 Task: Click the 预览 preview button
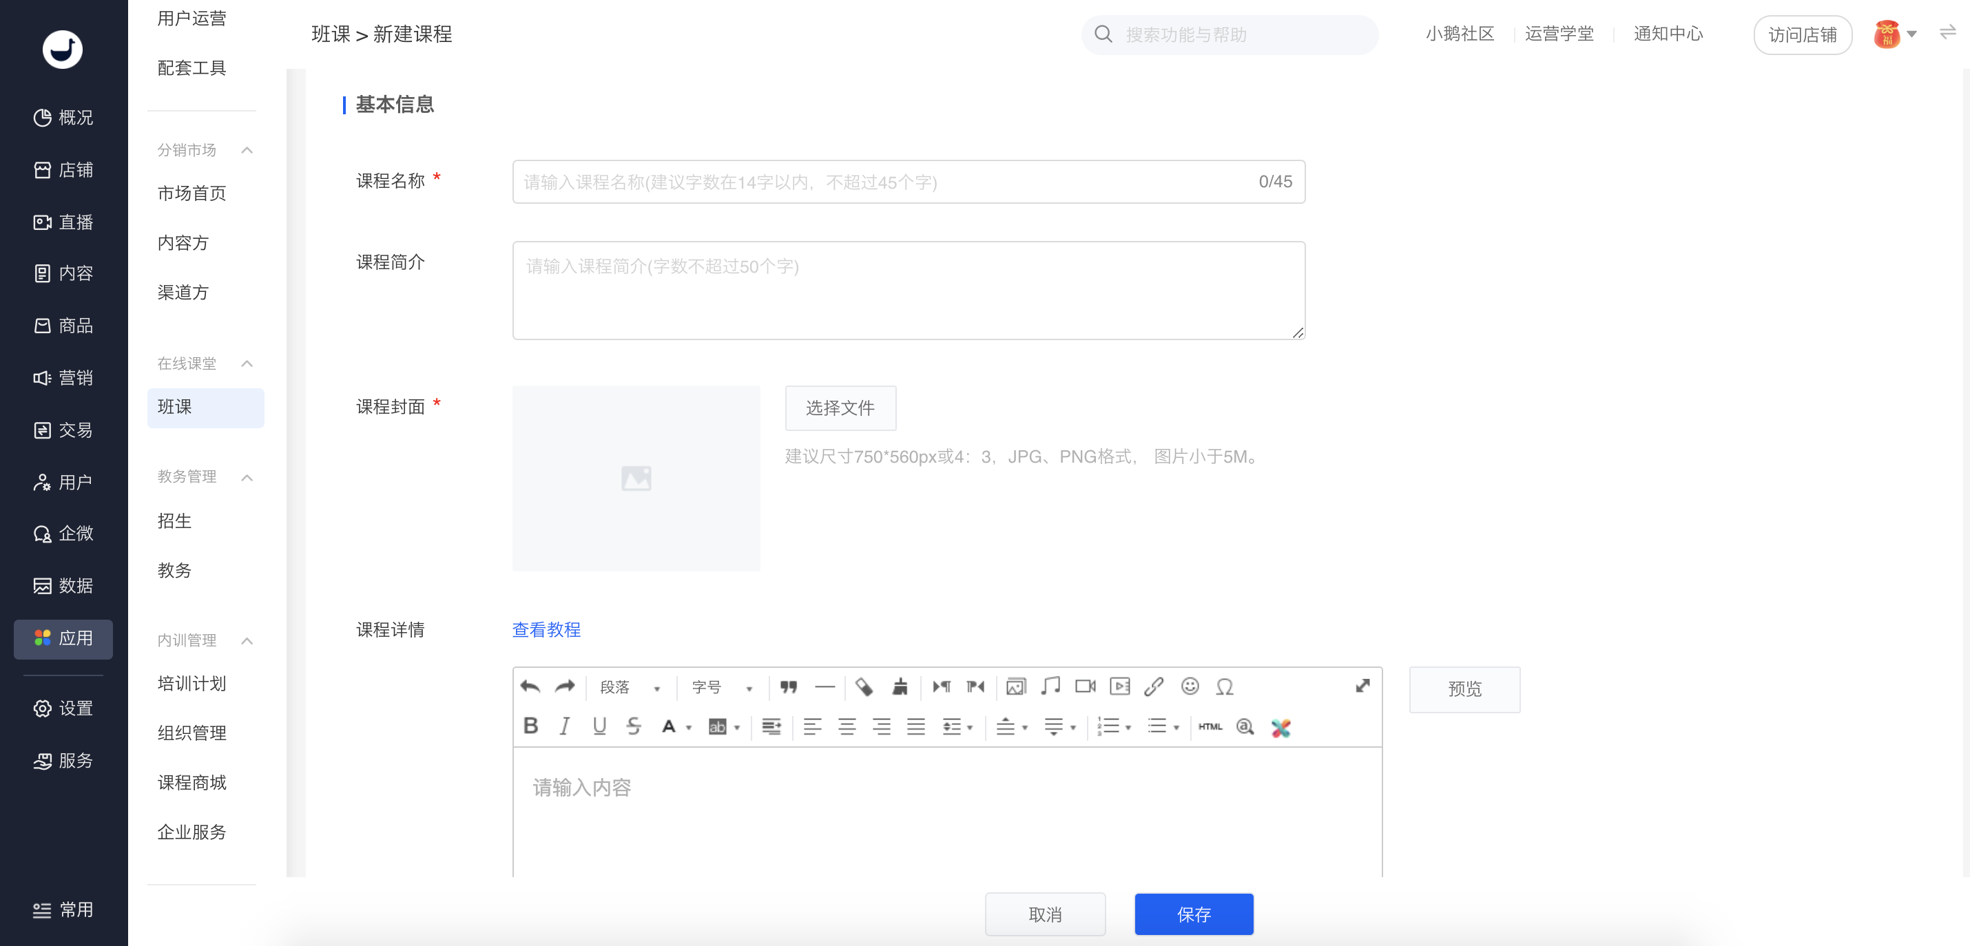[1464, 689]
